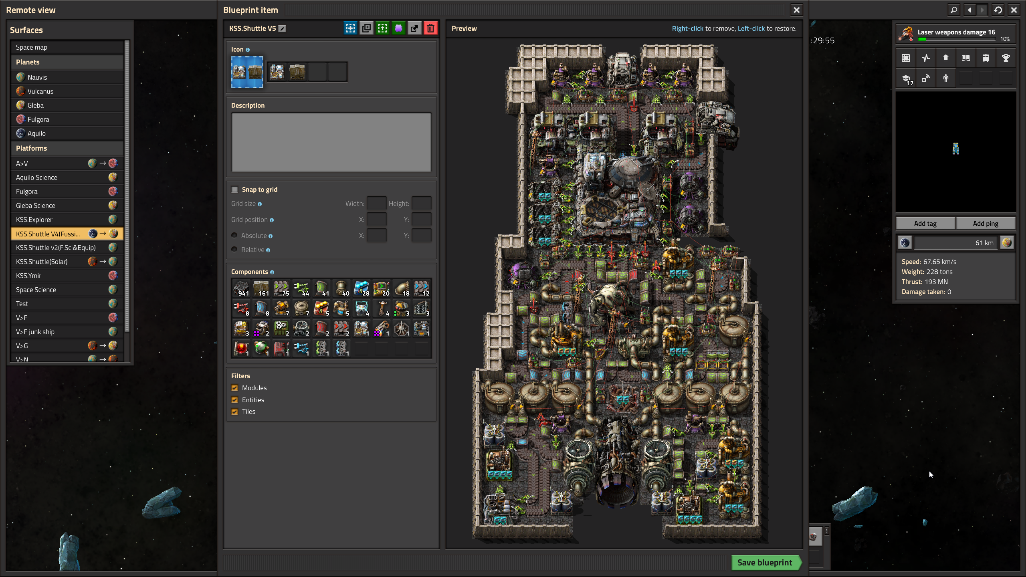Open the KSS.Ymir platform

click(67, 276)
